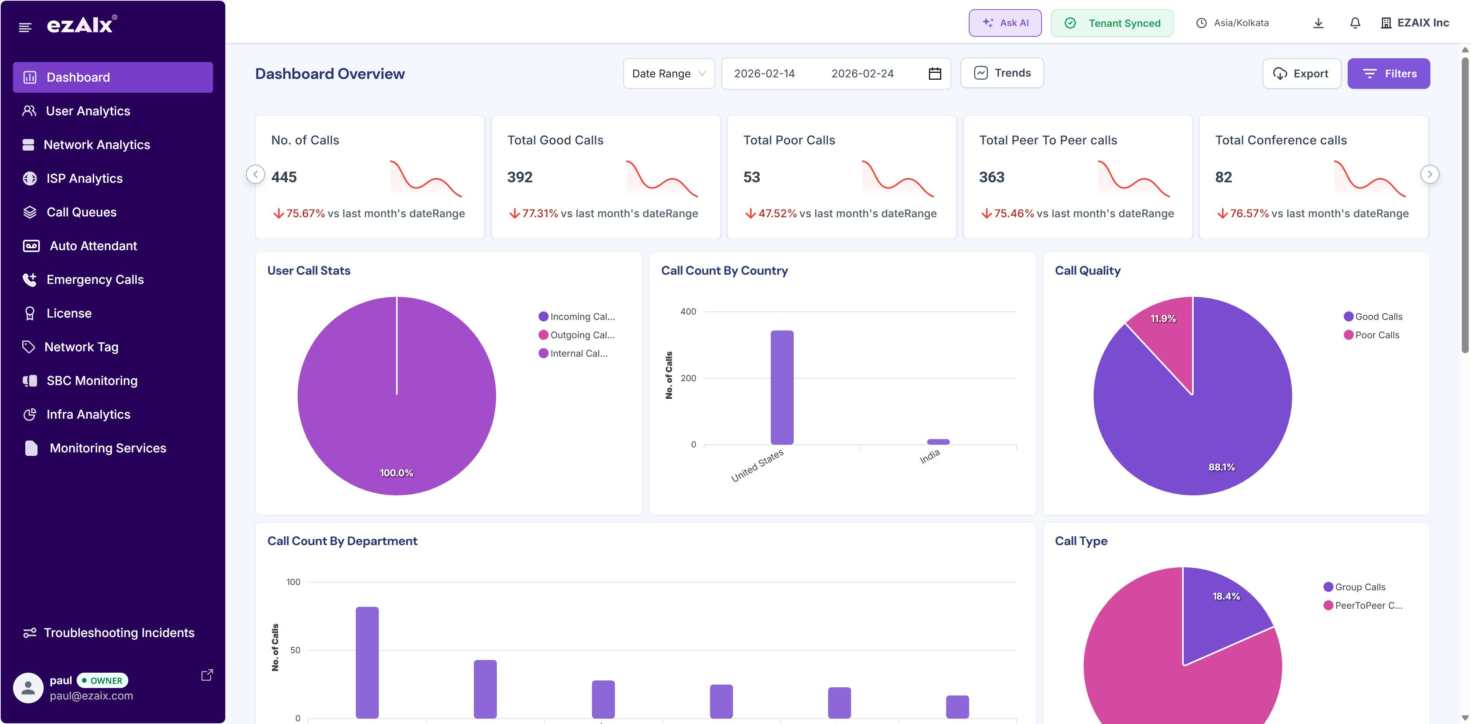Open the Date Range dropdown

668,73
